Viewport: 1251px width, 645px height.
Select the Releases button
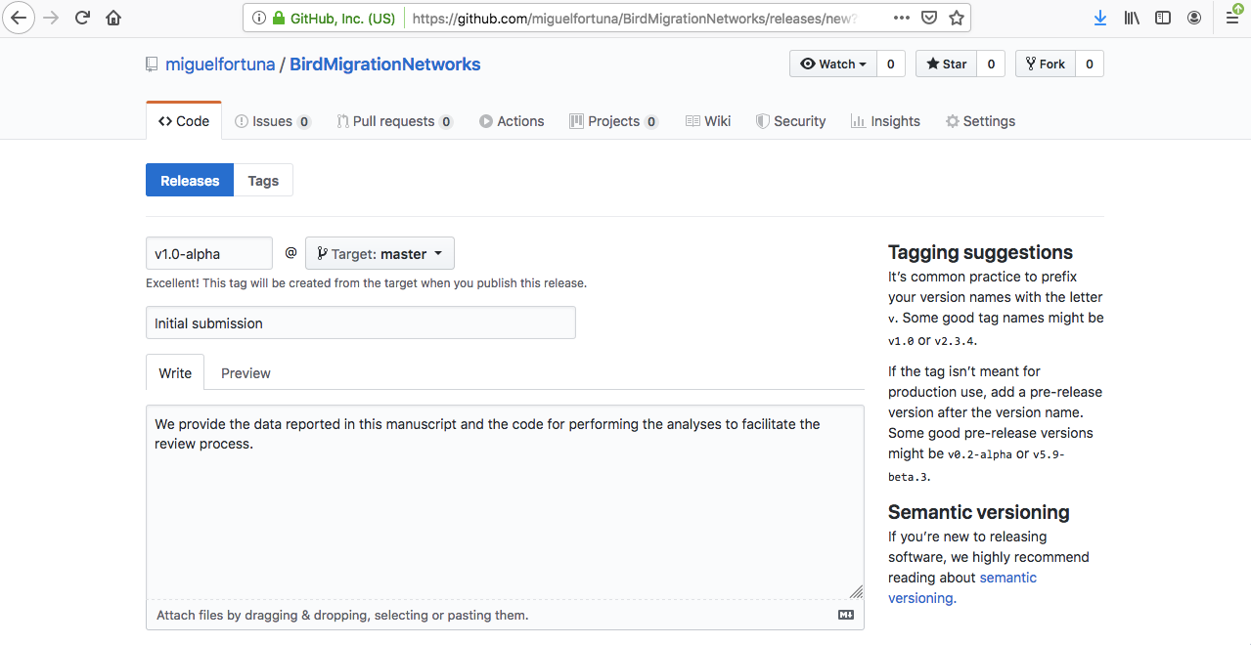click(190, 180)
